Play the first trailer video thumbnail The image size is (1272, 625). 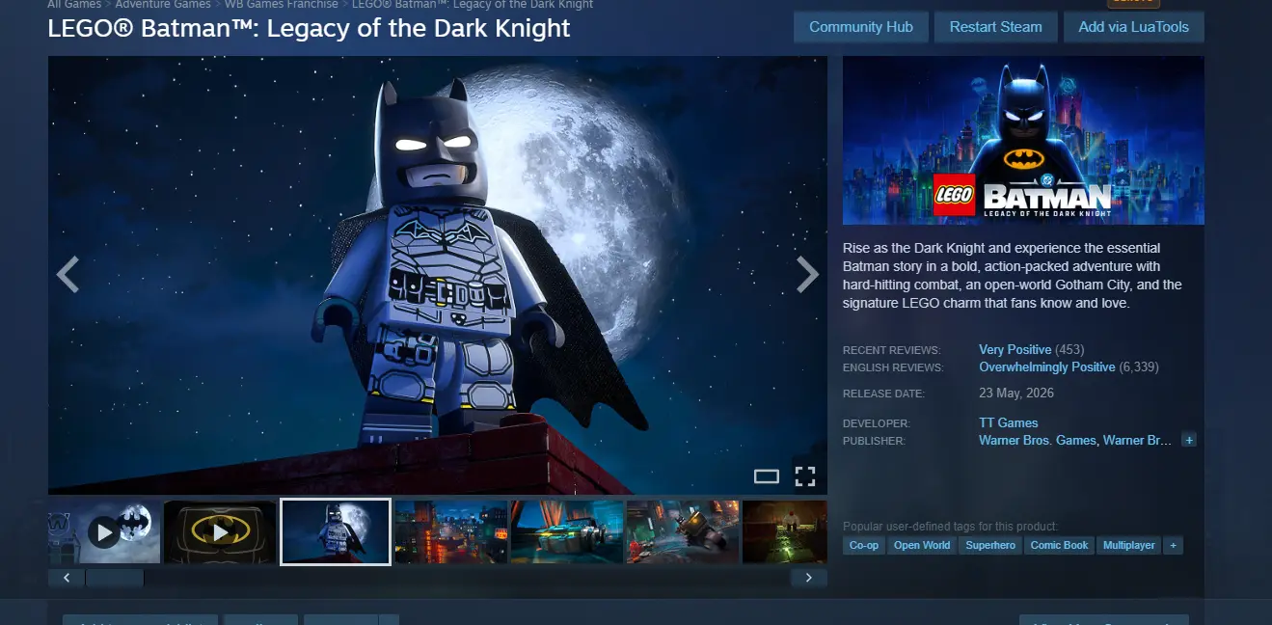point(104,531)
